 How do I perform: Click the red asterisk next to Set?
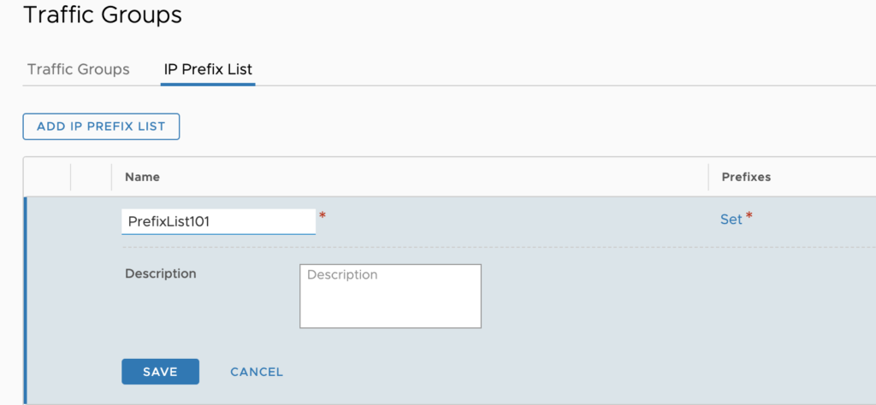pos(749,217)
